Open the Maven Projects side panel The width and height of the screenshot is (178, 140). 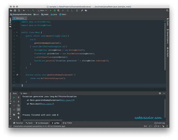(x=167, y=36)
